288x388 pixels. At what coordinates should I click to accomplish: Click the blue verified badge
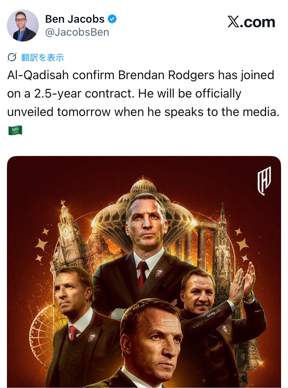click(112, 19)
